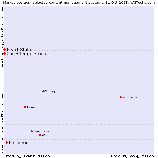The width and height of the screenshot is (158, 158).
Task: Click the WordPress text label
Action: tap(130, 97)
